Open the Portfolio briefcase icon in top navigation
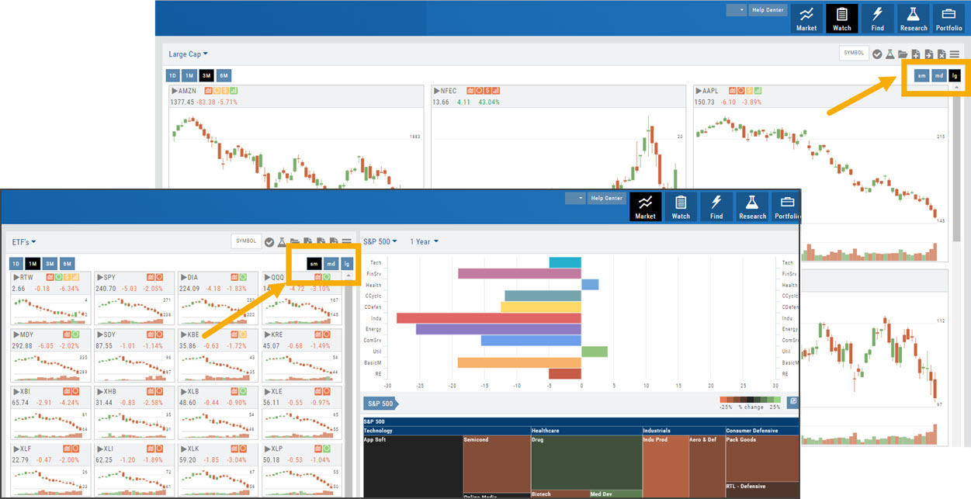 click(x=948, y=19)
